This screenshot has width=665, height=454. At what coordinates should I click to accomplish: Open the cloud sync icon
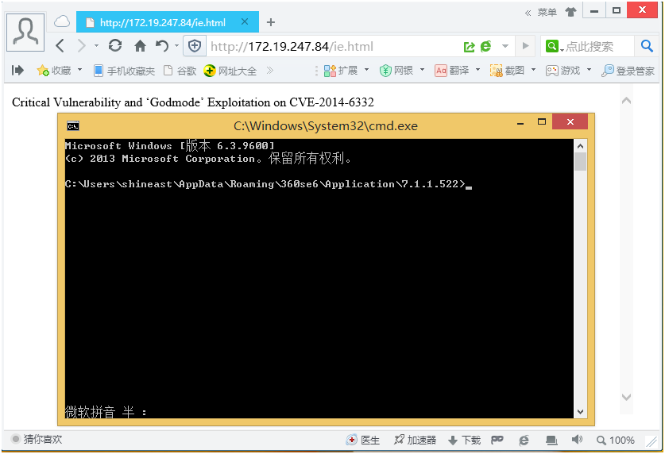coord(62,21)
